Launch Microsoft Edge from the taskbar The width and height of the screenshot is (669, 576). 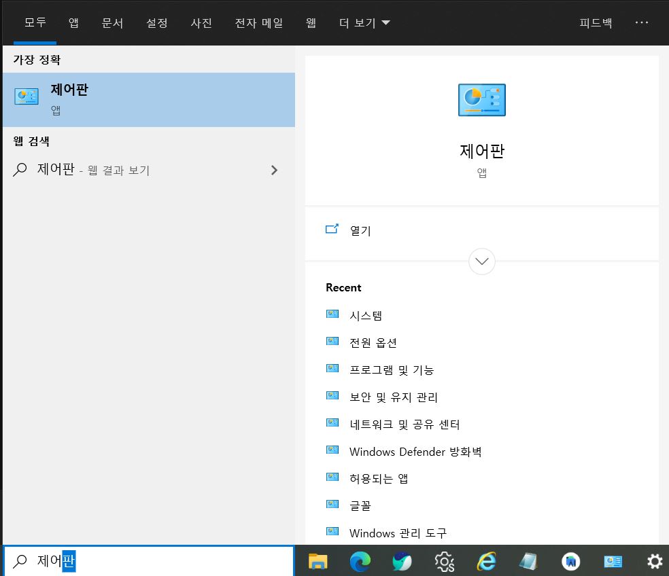(x=360, y=561)
